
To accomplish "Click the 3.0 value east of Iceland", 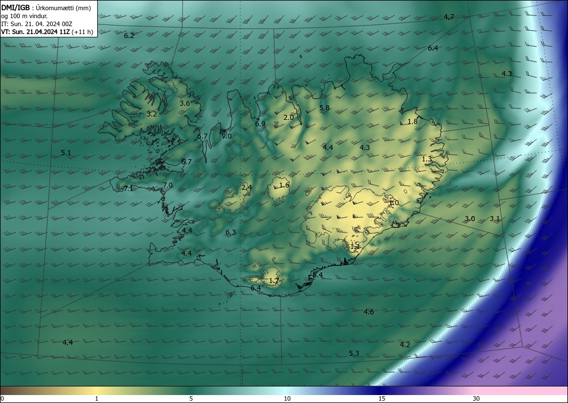I will [470, 218].
